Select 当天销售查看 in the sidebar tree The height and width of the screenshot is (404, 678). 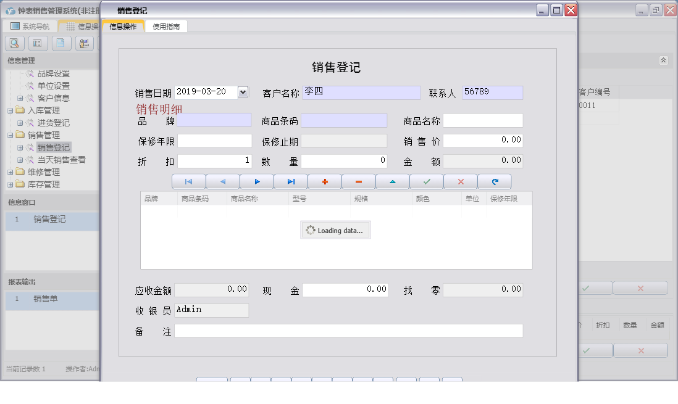pos(62,158)
